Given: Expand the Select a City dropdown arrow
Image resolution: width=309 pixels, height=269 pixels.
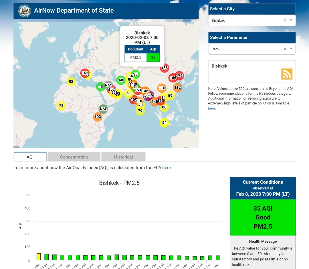Looking at the screenshot, I should click(291, 20).
